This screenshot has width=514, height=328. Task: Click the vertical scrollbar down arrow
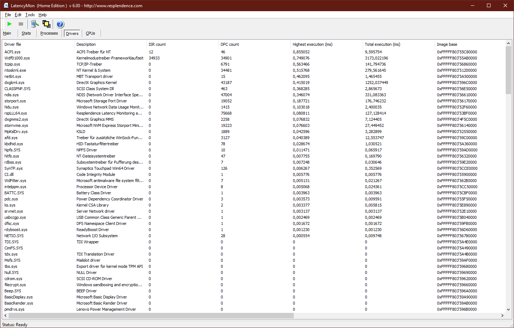click(509, 309)
